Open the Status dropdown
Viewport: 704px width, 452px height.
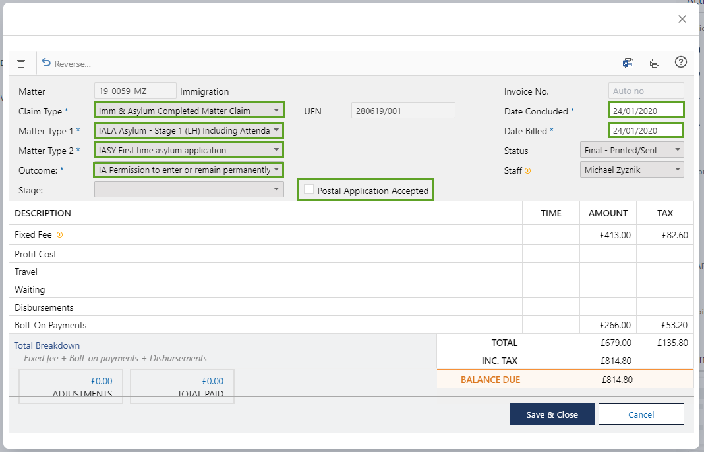[631, 150]
